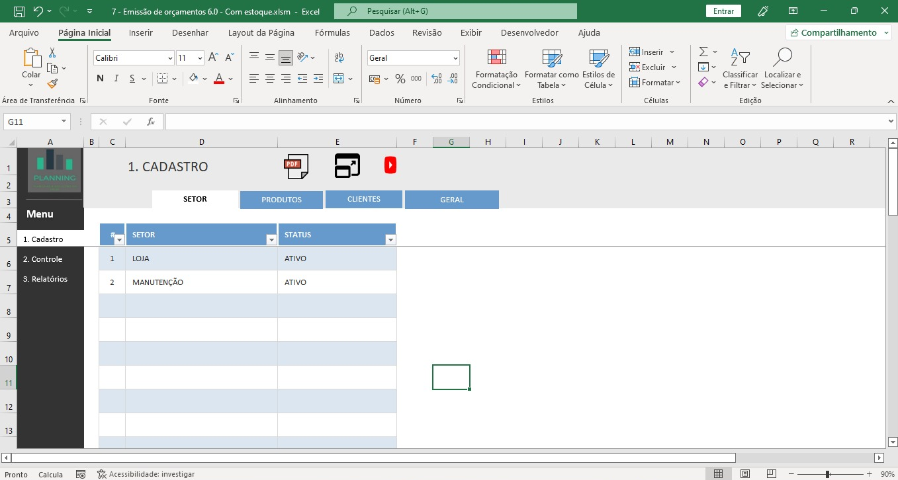This screenshot has height=480, width=898.
Task: Click inside the formula bar input
Action: 525,122
